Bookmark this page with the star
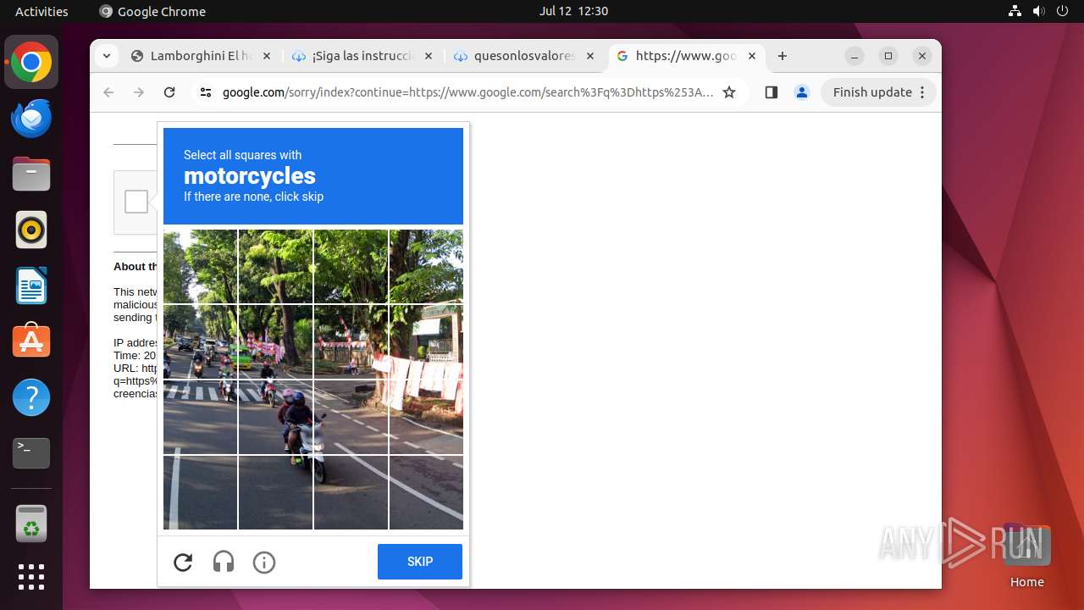 click(x=729, y=92)
